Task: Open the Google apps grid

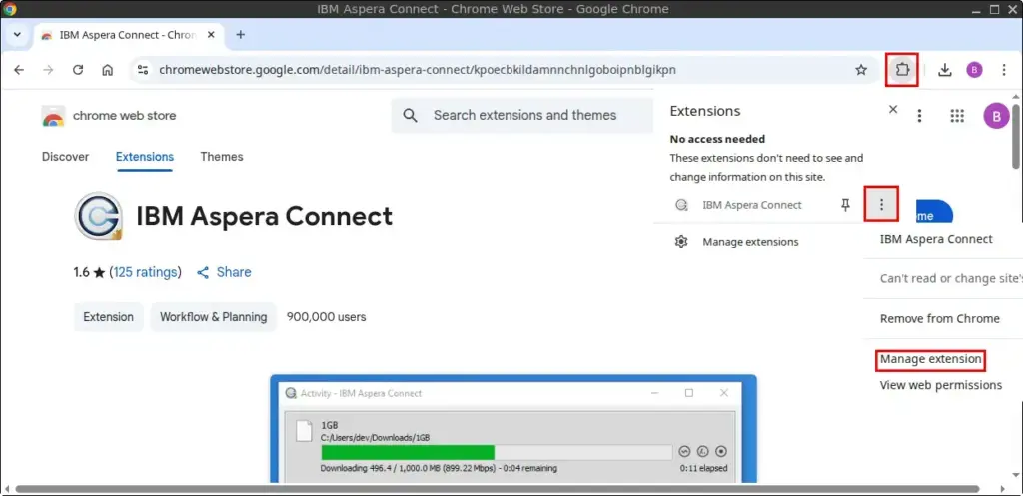Action: (957, 116)
